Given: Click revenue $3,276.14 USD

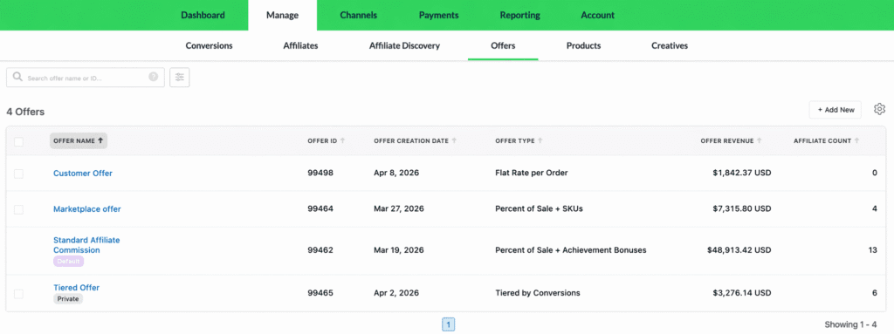Looking at the screenshot, I should (x=742, y=293).
